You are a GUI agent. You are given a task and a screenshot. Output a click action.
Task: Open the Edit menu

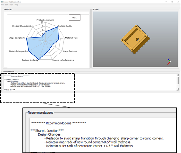tap(6, 5)
